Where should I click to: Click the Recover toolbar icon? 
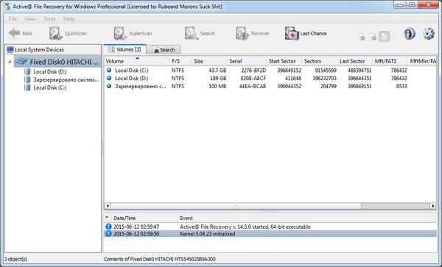point(252,34)
